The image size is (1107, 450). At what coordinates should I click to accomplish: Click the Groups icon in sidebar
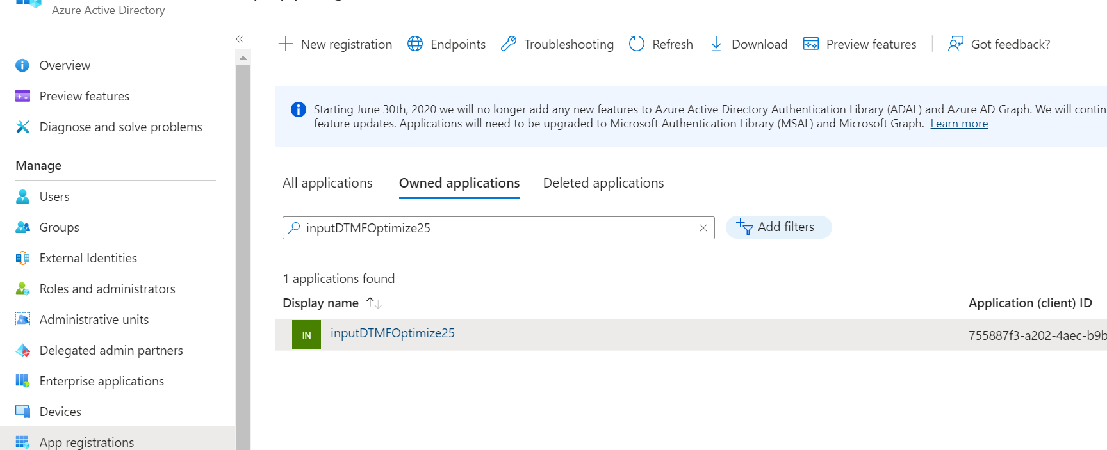tap(22, 227)
